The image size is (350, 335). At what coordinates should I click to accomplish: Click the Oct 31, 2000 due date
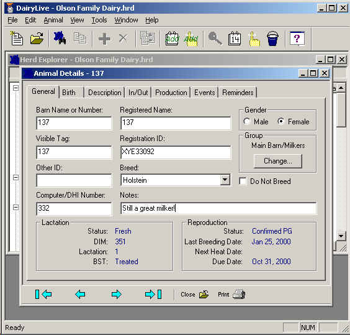(x=271, y=262)
